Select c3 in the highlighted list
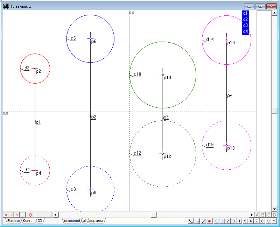The width and height of the screenshot is (280, 227). pos(245,26)
